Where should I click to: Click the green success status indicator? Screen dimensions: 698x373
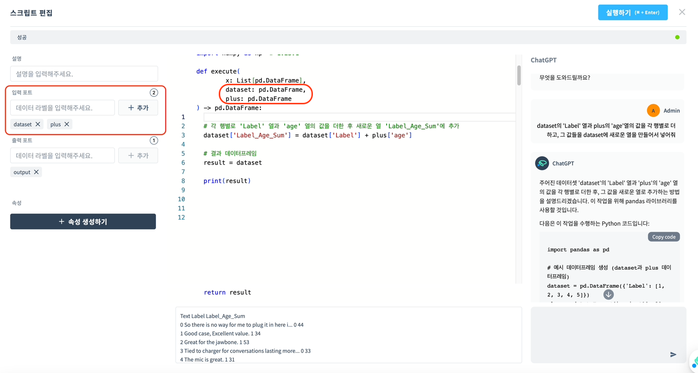pos(677,37)
